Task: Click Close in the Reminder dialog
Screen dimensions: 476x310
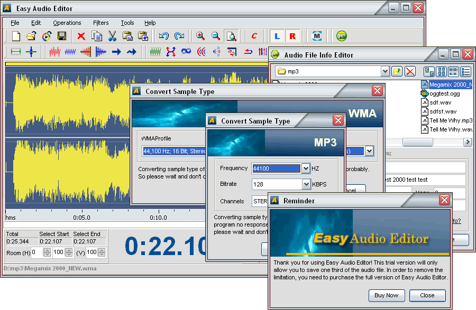Action: (427, 295)
